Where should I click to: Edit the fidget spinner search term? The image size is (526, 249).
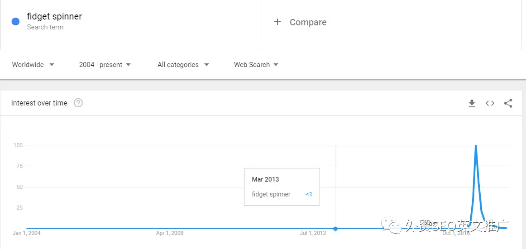coord(54,17)
